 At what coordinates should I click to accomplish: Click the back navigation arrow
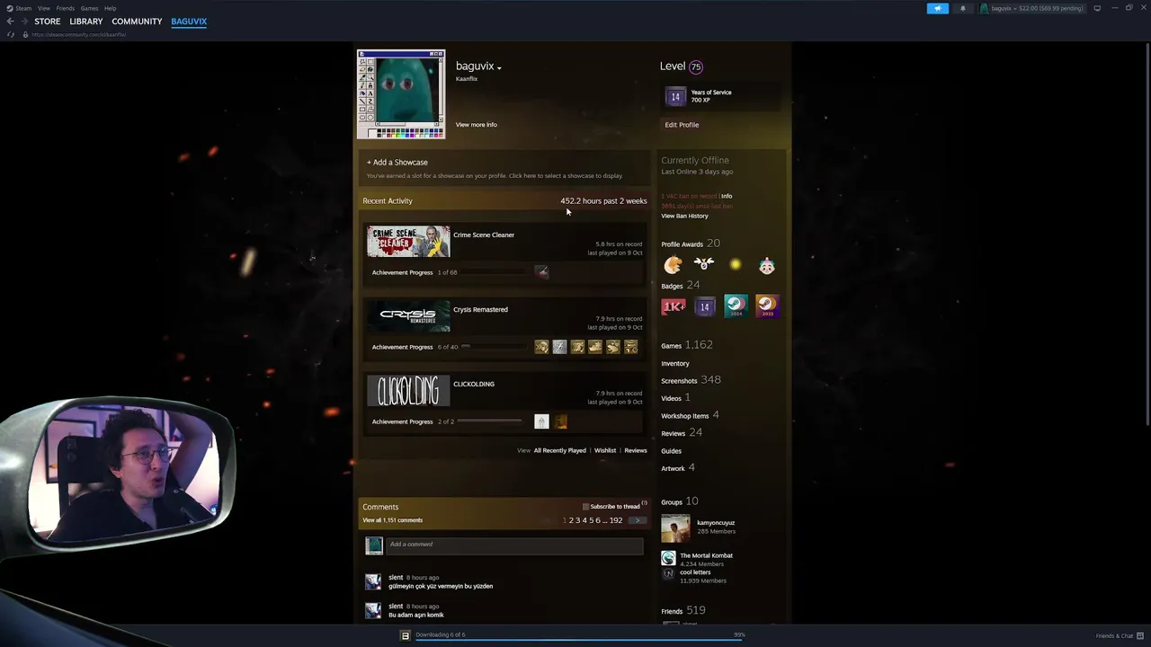10,22
